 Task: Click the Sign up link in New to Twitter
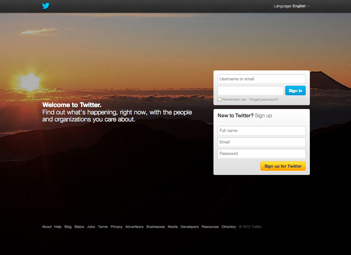(x=264, y=115)
